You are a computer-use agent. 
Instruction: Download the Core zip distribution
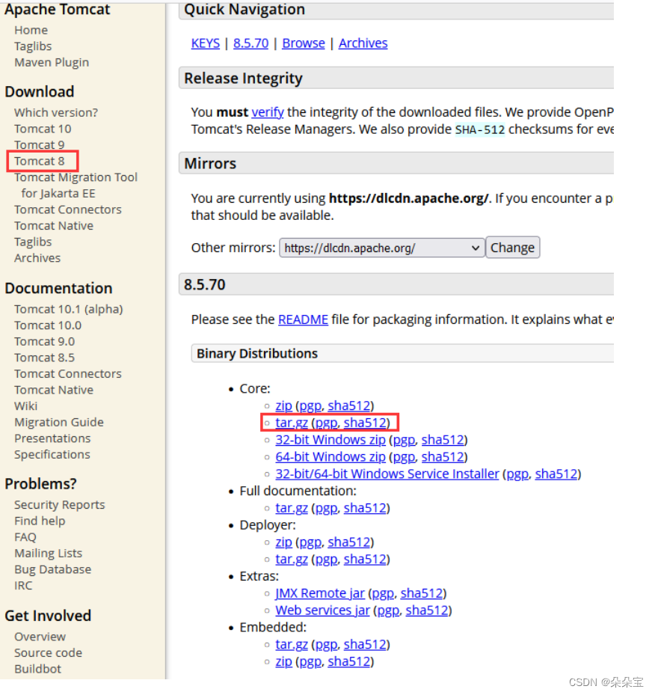tap(283, 405)
